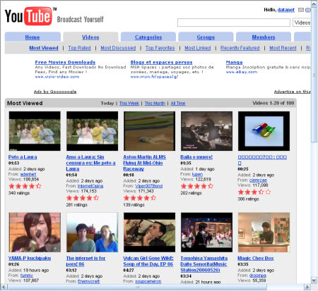Open the Groups tab
The width and height of the screenshot is (318, 291).
coord(206,37)
